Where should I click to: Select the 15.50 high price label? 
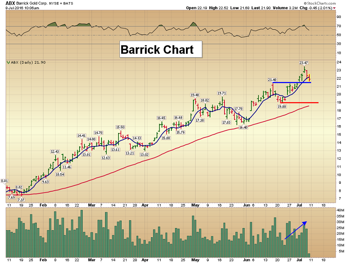coord(120,127)
